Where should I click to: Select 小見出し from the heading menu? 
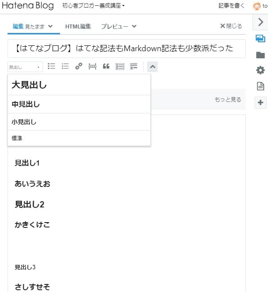point(79,122)
